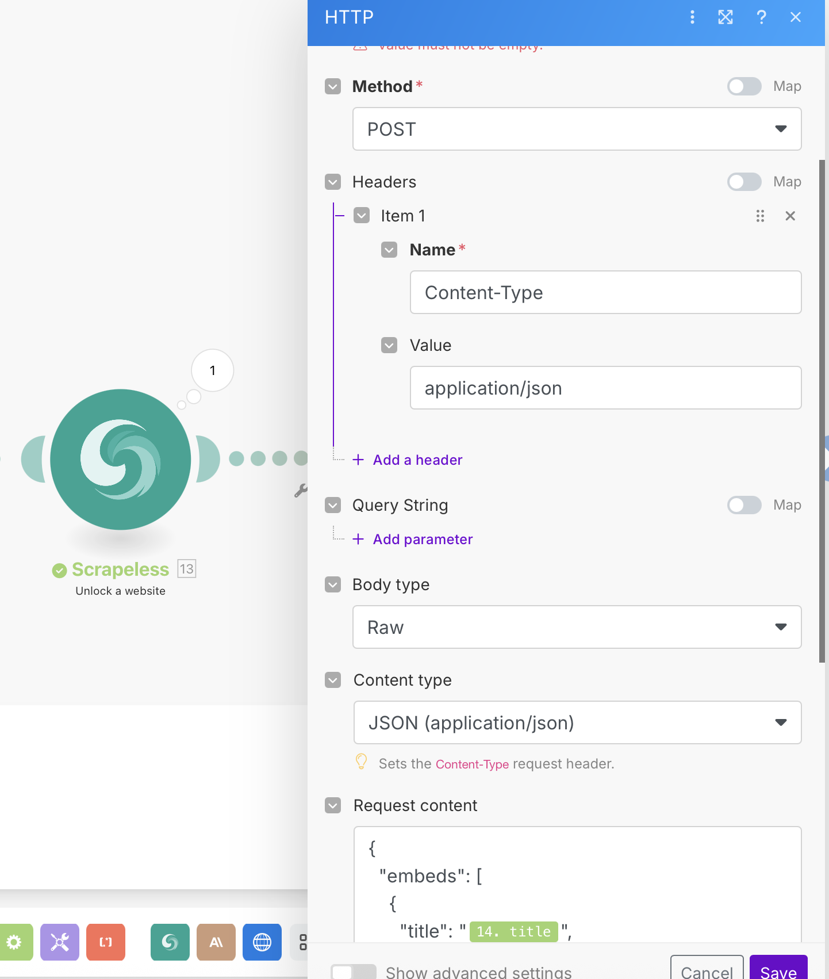Screen dimensions: 829x979
Task: Click the bubble numbered 1 above Scrapeless
Action: coord(213,370)
